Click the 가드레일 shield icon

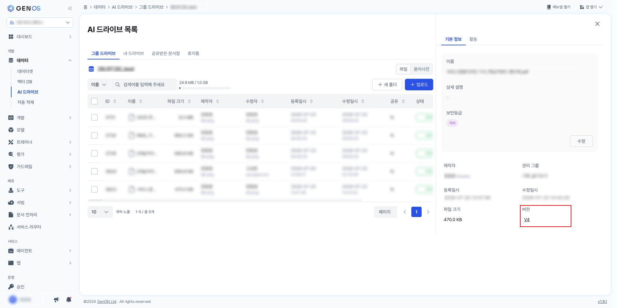pos(11,167)
